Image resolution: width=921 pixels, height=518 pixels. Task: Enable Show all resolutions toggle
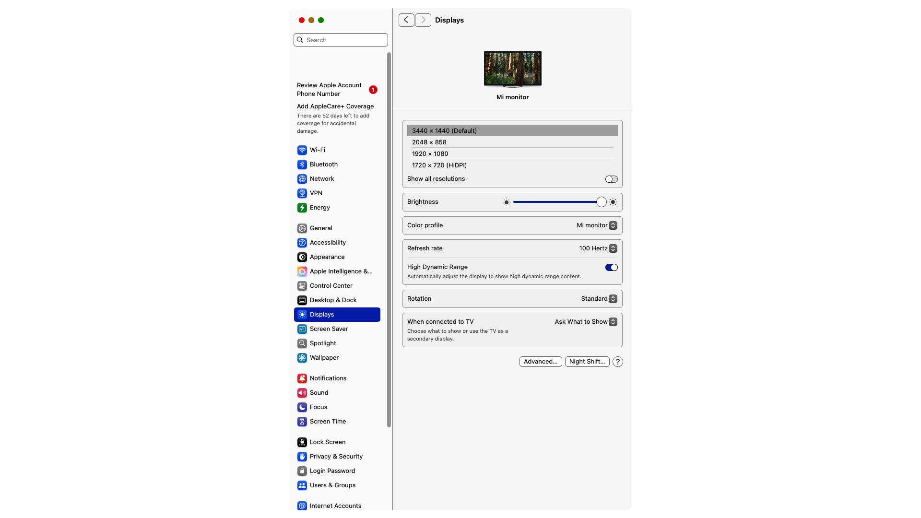click(611, 179)
